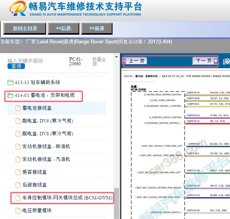Click the 返回主目录 button
The width and height of the screenshot is (230, 219).
25,28
